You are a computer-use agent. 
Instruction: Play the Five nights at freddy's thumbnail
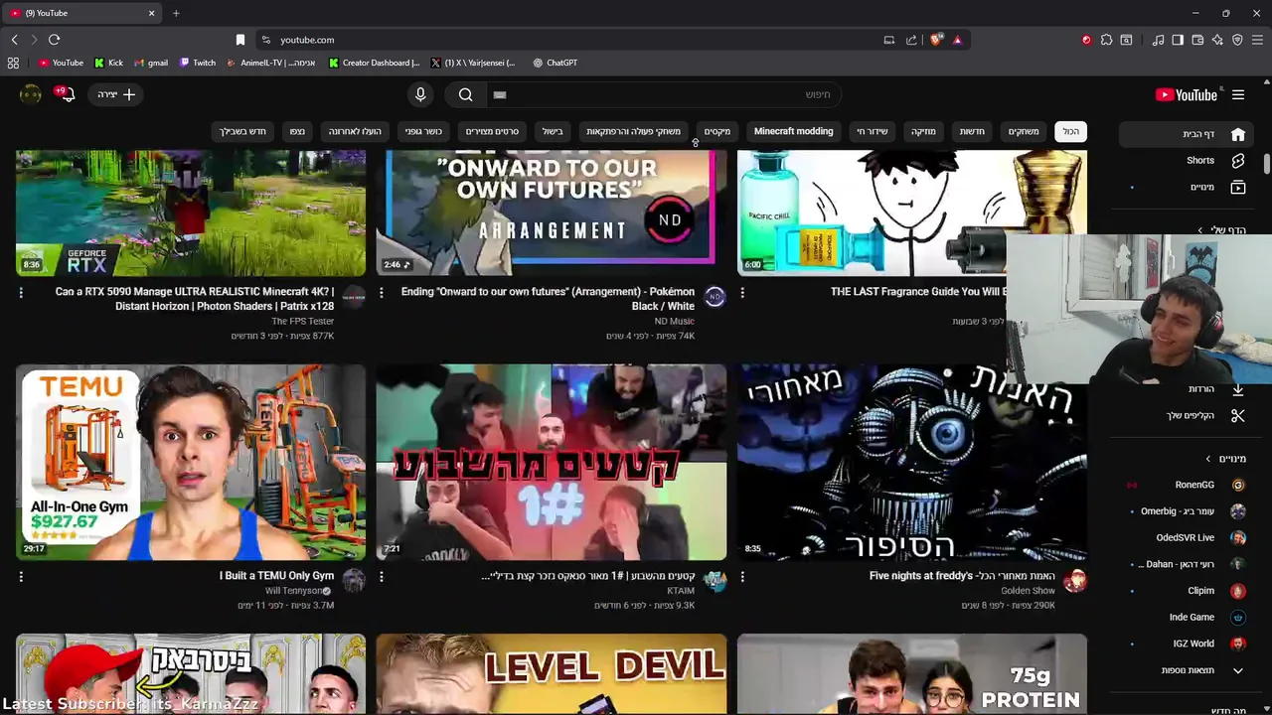pos(912,462)
